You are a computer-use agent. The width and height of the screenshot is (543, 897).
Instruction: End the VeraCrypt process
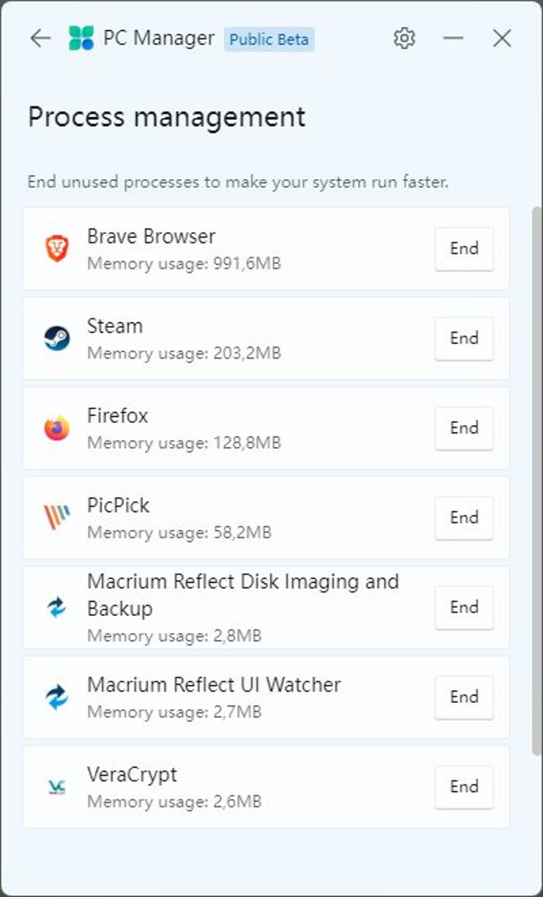[x=464, y=787]
